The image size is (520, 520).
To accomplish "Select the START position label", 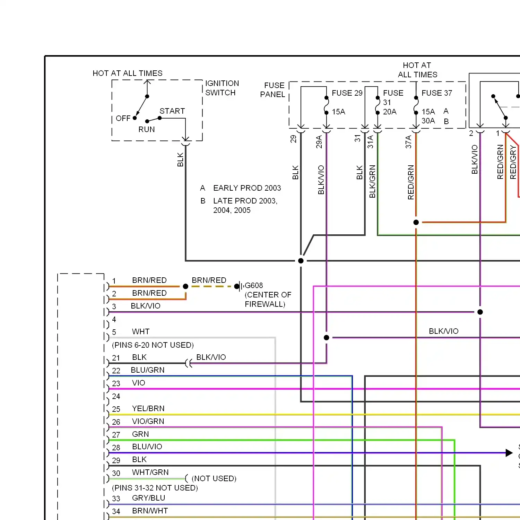I will click(x=172, y=111).
